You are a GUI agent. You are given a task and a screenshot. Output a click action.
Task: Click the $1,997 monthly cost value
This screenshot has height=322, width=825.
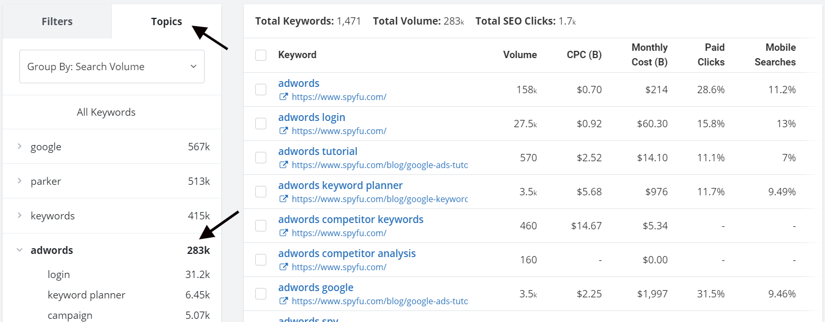click(x=652, y=294)
